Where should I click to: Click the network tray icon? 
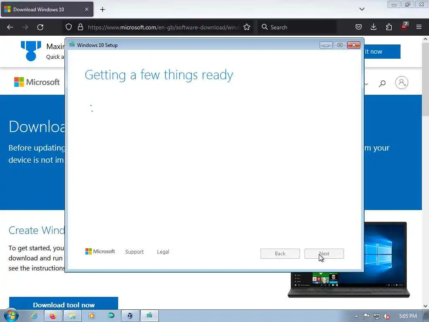tap(377, 316)
